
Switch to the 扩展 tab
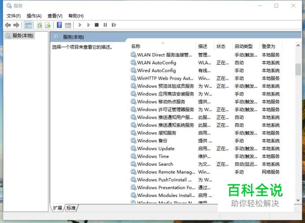[x=57, y=208]
